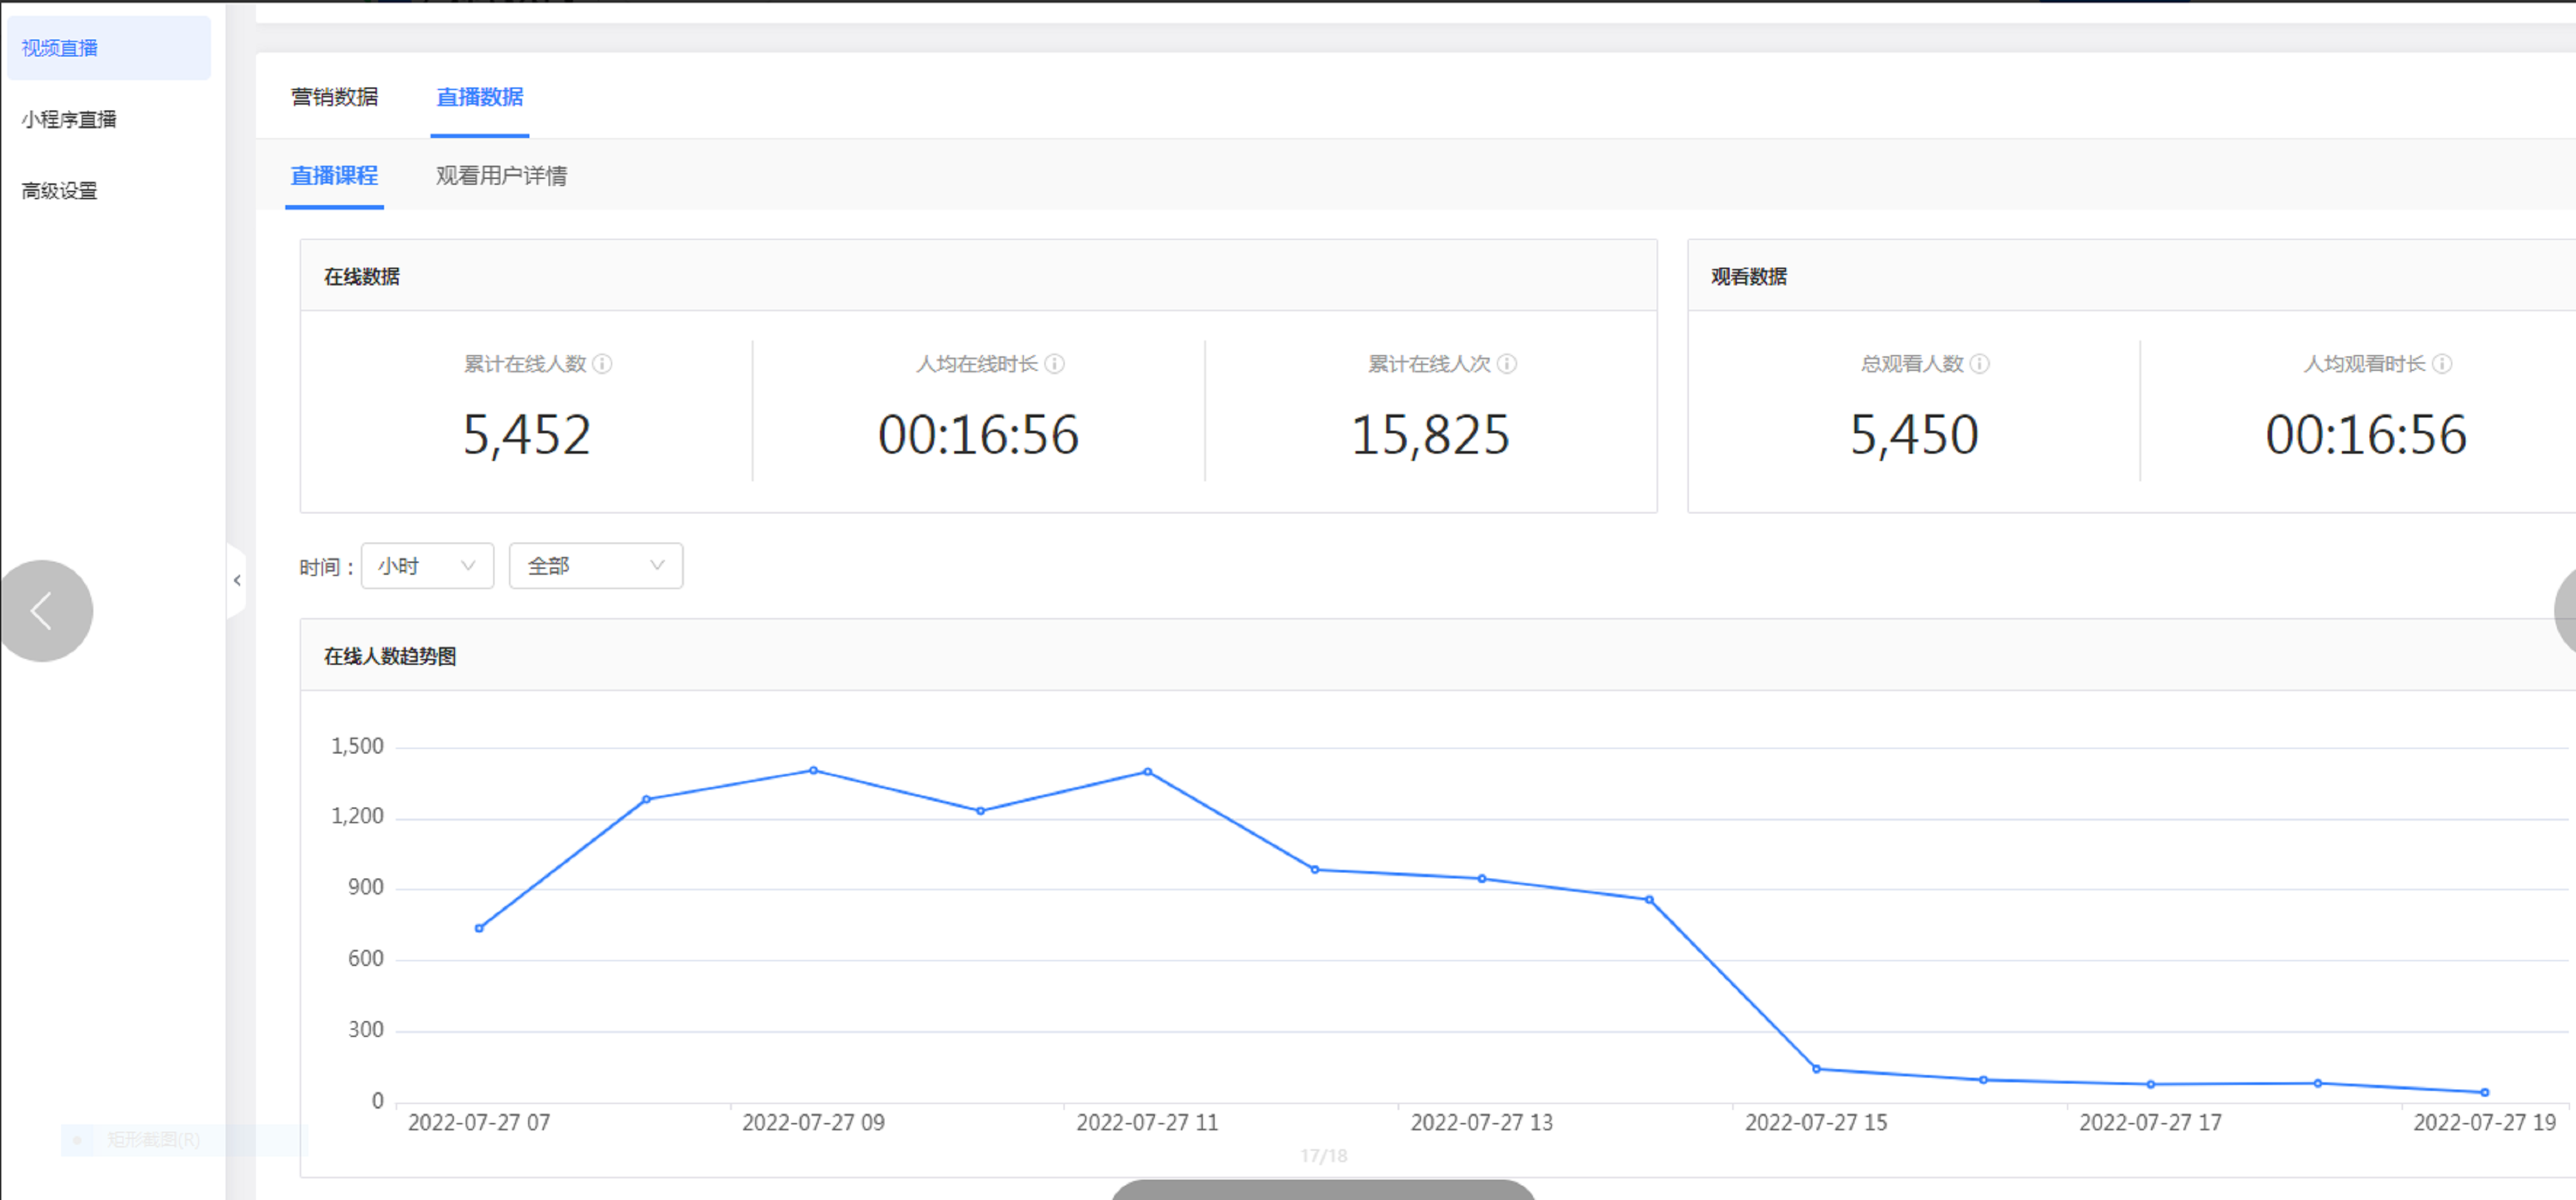Open the 直播课程 sub-tab
2576x1200 pixels.
click(x=334, y=176)
